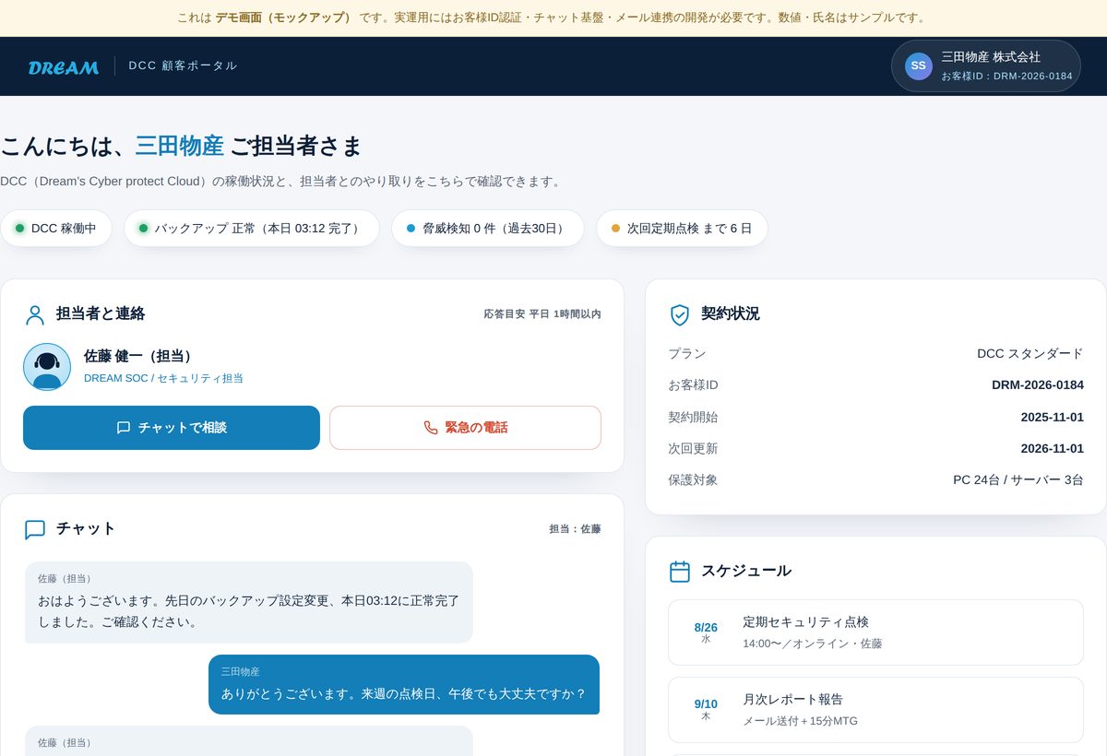Click the 緊急の電話 button
This screenshot has width=1107, height=756.
pos(465,428)
